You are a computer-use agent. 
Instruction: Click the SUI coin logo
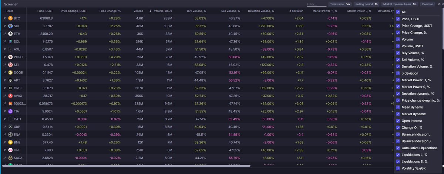pos(10,26)
